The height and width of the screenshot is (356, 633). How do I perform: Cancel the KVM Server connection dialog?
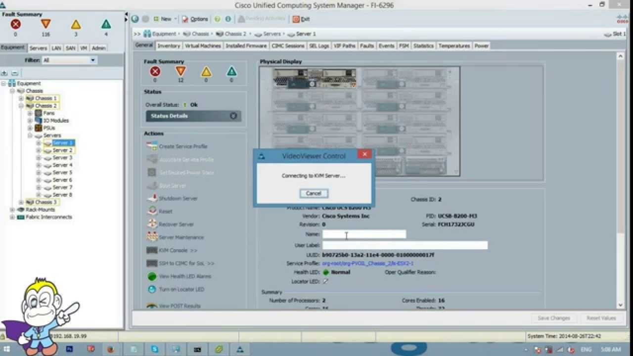314,193
